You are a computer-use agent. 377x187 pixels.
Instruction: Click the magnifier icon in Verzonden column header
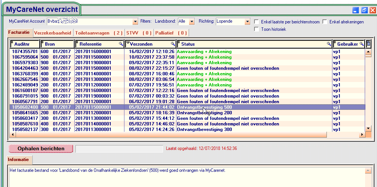173,44
